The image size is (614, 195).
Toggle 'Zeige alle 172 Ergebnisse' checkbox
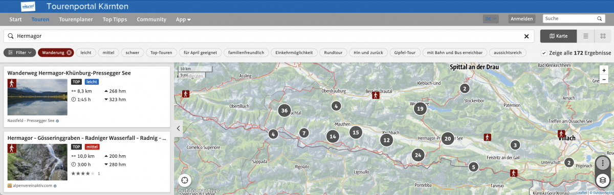click(543, 53)
